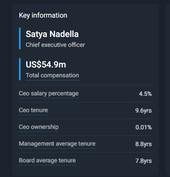
Task: Click the 4.5% salary percentage value
Action: 145,94
